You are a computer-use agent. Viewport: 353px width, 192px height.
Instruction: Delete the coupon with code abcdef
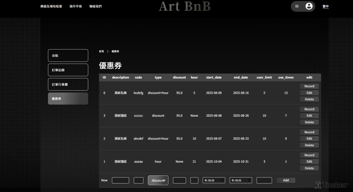pyautogui.click(x=309, y=145)
